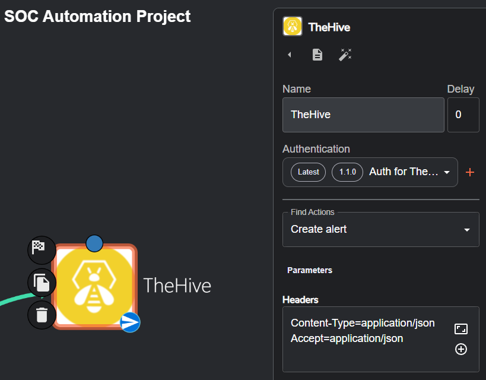Click the 1.1.0 version chip
The height and width of the screenshot is (380, 486).
348,172
